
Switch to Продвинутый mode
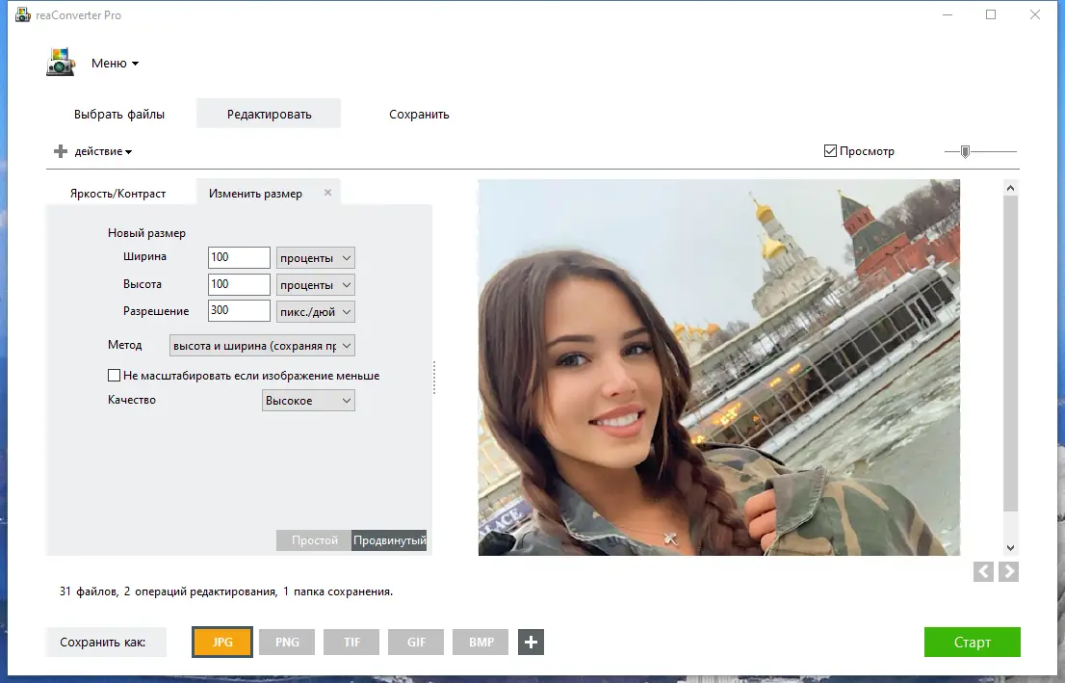point(391,540)
